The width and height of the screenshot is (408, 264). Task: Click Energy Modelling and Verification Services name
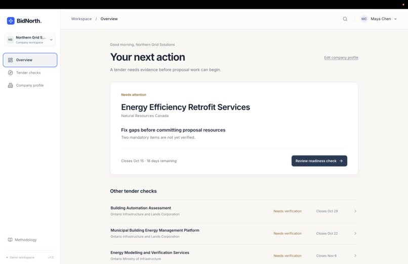[150, 252]
